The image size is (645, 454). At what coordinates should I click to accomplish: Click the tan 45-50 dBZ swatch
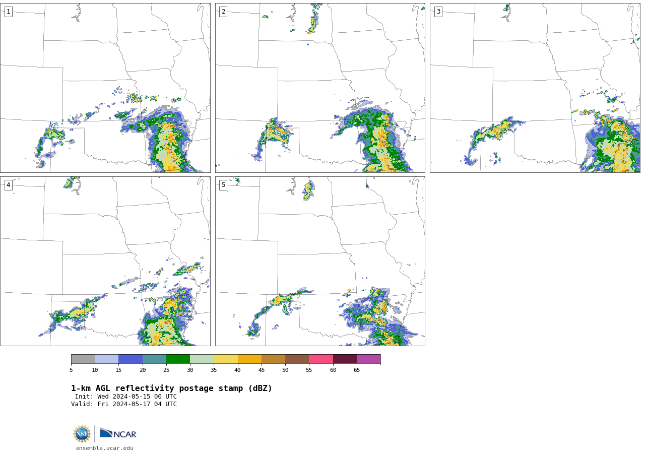[273, 359]
